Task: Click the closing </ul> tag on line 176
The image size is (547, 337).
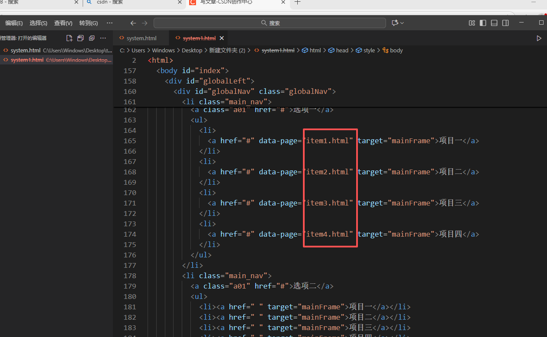Action: tap(201, 255)
